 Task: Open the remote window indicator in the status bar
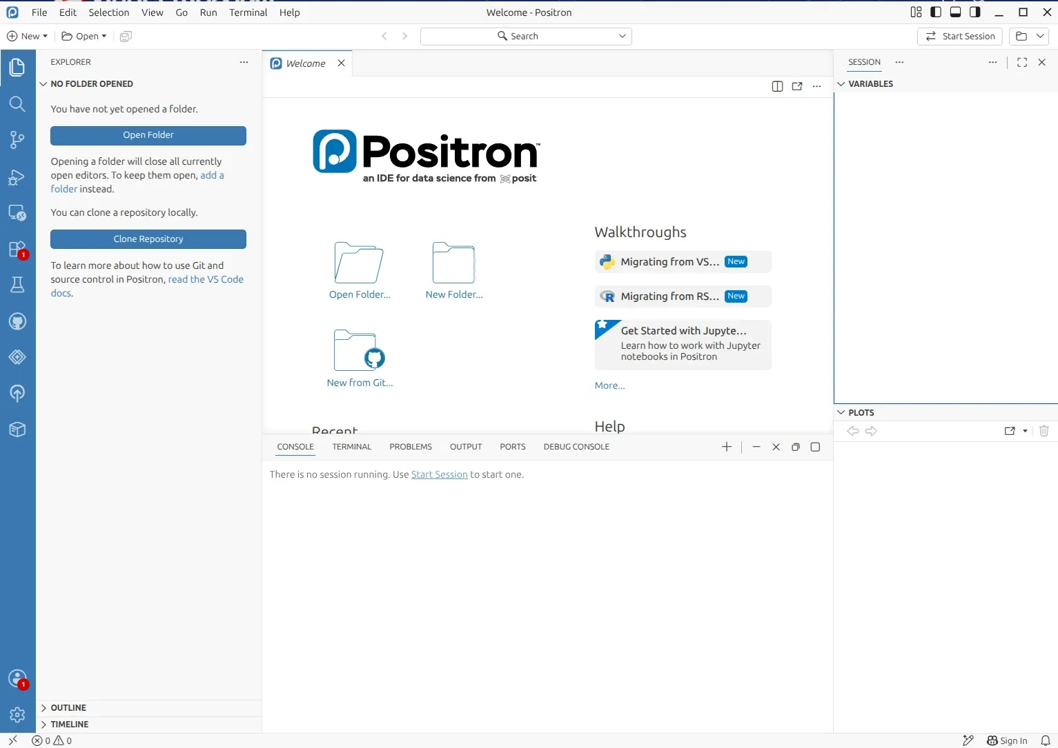coord(13,741)
